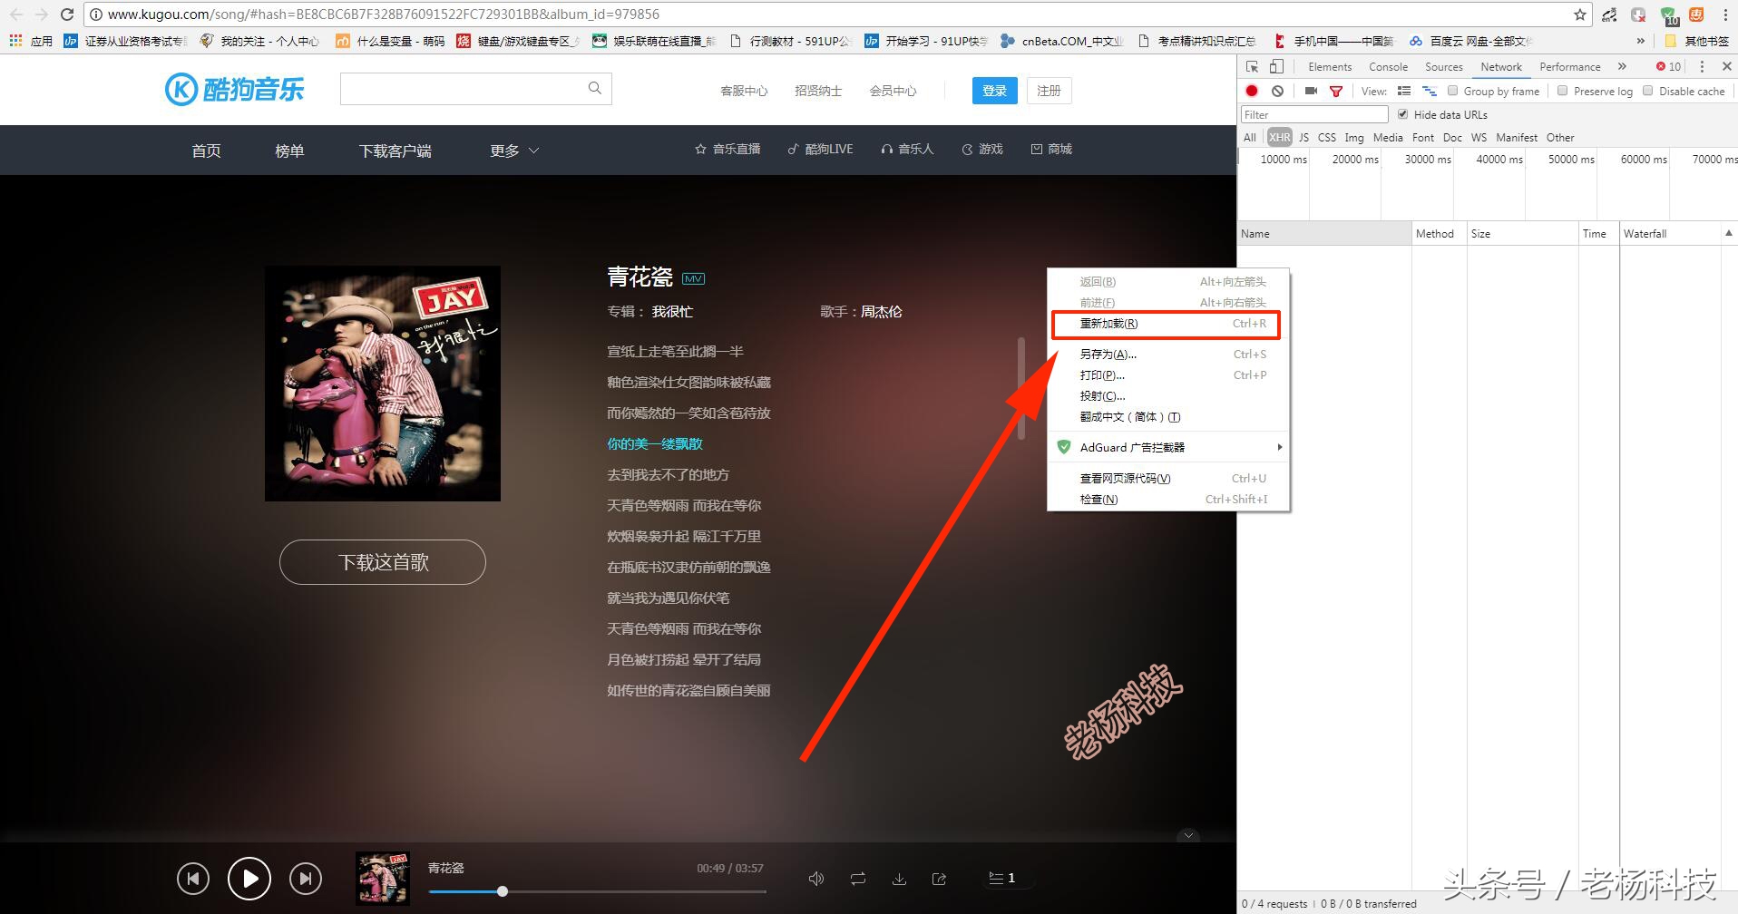The image size is (1738, 914).
Task: Click the lyrics scrollbar
Action: click(x=1021, y=388)
